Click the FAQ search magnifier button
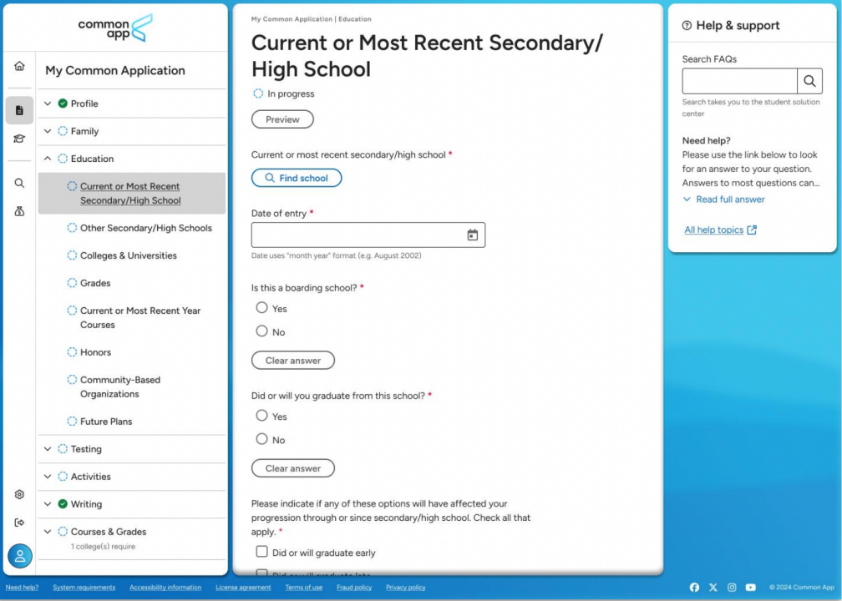 point(809,81)
